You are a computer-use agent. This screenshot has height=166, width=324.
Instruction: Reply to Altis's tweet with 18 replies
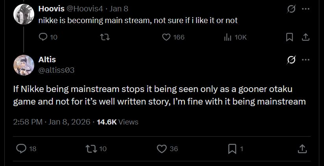(22, 149)
